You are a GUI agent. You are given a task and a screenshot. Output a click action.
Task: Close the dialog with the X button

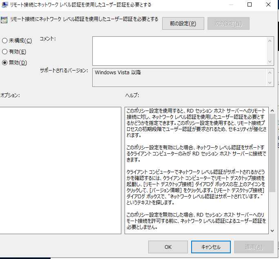[x=268, y=4]
